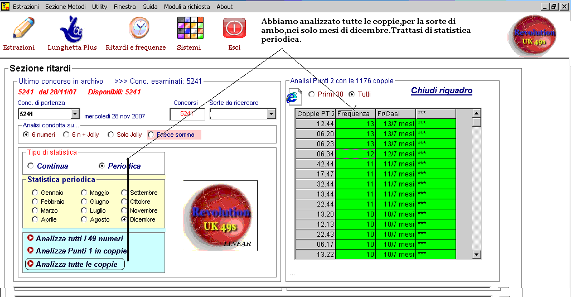Image resolution: width=571 pixels, height=297 pixels.
Task: Choose the Continua statistics type
Action: [x=31, y=166]
